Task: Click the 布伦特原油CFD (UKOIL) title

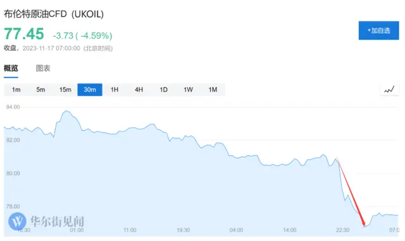Action: click(54, 14)
